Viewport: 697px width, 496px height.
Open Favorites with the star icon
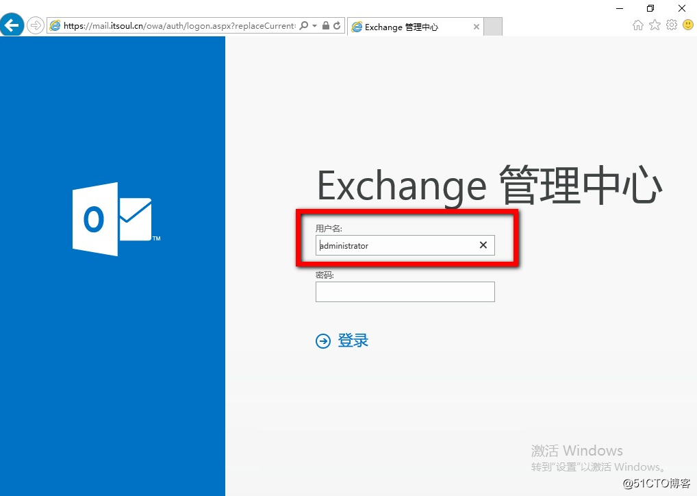(655, 25)
